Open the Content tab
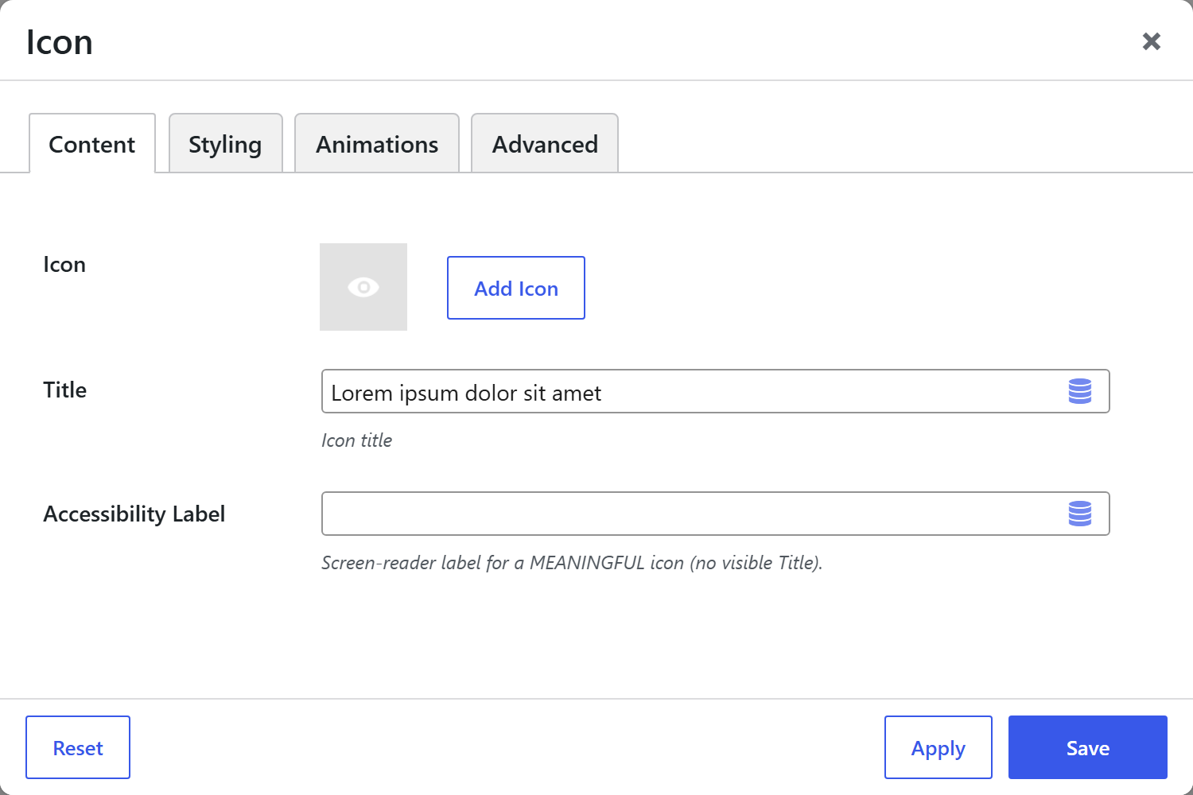1193x795 pixels. click(92, 144)
